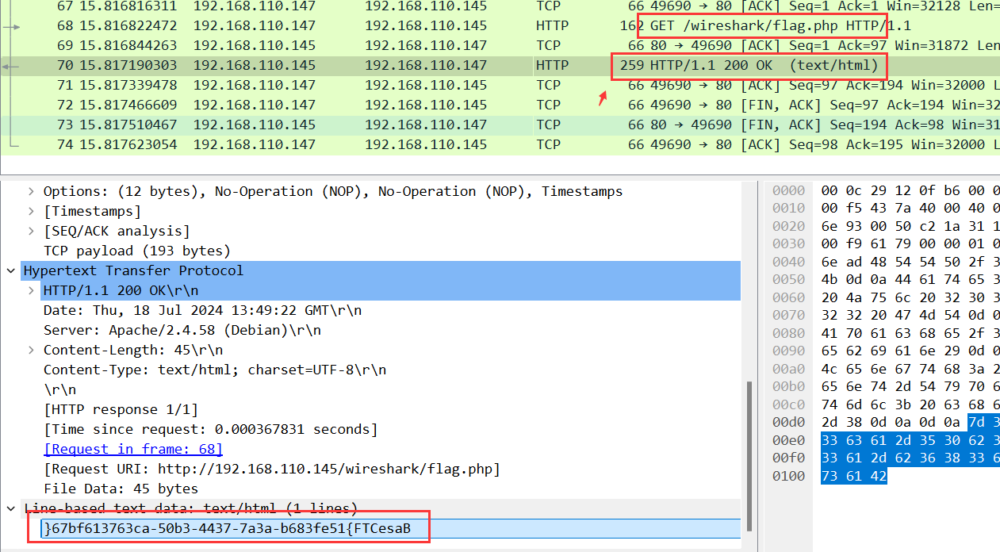
Task: Open the Request in frame: 68 link
Action: 132,449
